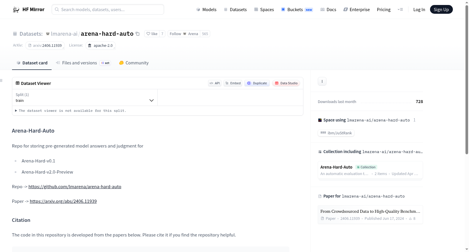Viewport: 469px width, 252px height.
Task: Open the arxiv:2406.11939 tag
Action: click(45, 46)
